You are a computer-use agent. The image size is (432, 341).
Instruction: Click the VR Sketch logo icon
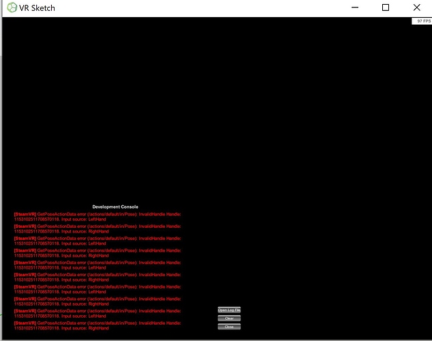point(11,8)
